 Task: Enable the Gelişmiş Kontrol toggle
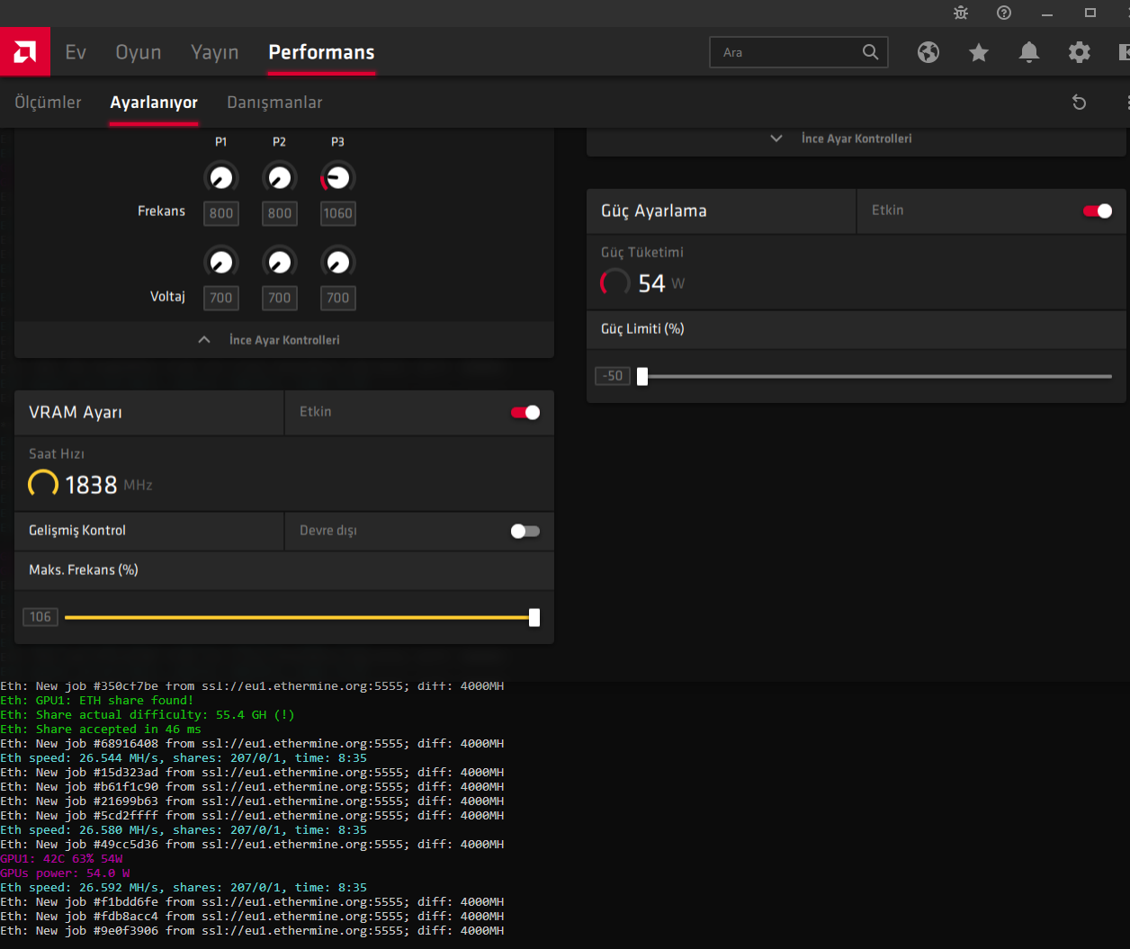[525, 532]
